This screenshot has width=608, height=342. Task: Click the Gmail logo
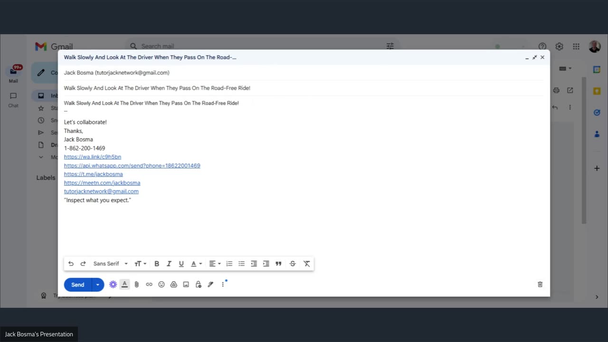point(54,47)
